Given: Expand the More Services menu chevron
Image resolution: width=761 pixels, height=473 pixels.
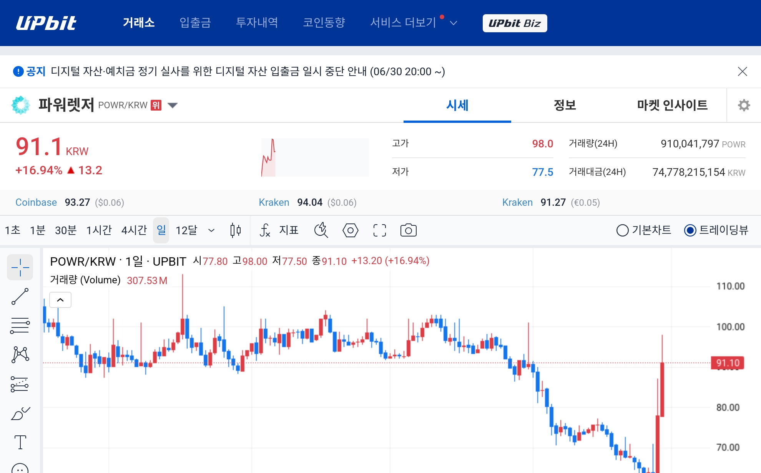Looking at the screenshot, I should click(454, 23).
